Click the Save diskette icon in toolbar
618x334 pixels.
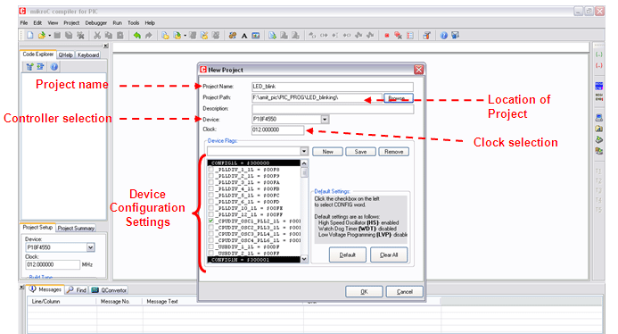click(57, 35)
